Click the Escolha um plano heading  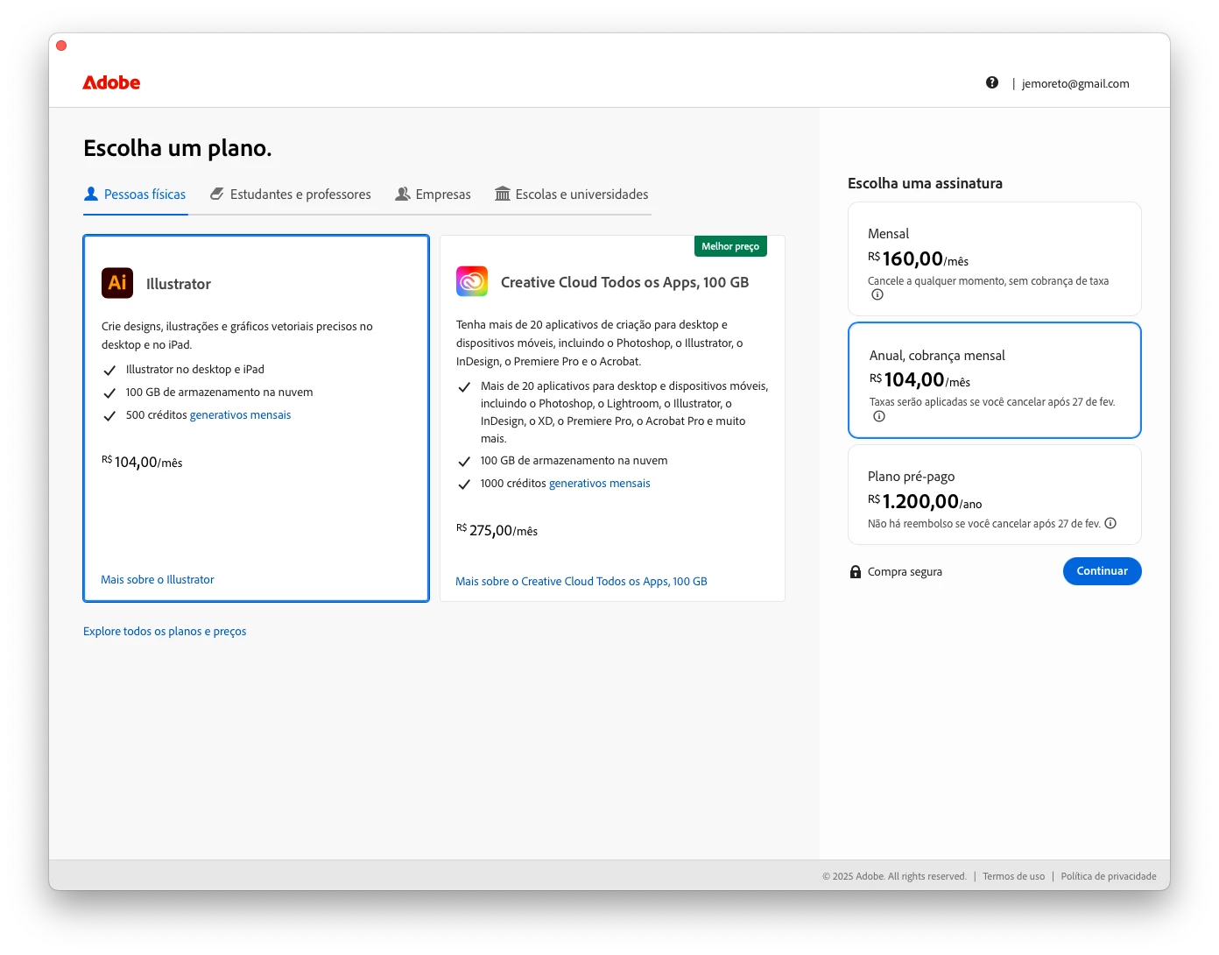point(178,148)
